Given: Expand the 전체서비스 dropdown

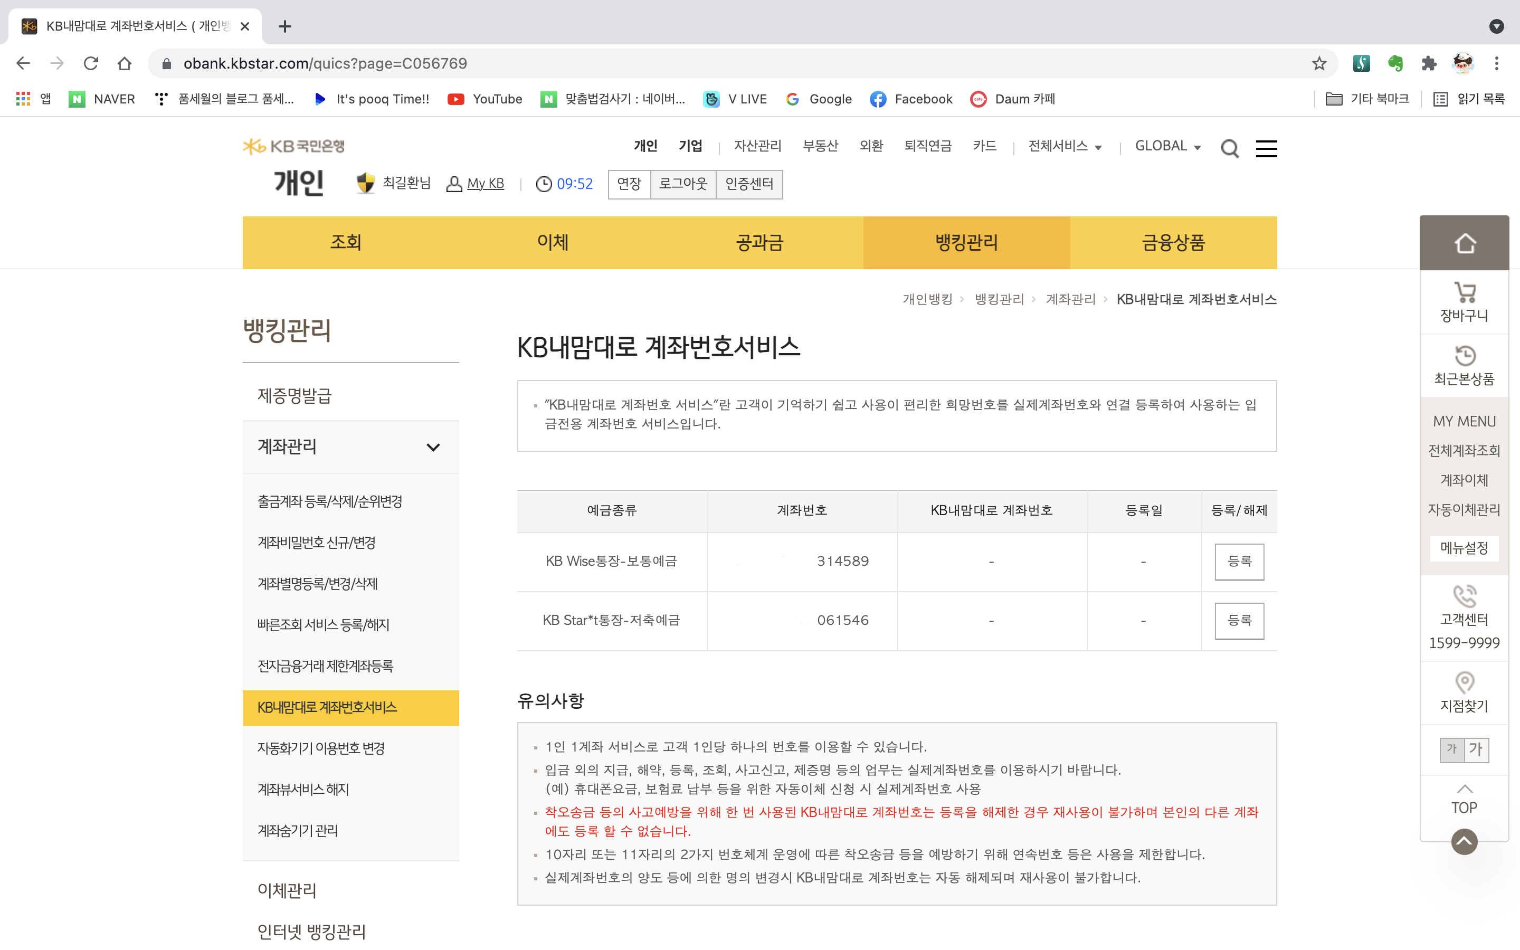Looking at the screenshot, I should click(x=1065, y=146).
